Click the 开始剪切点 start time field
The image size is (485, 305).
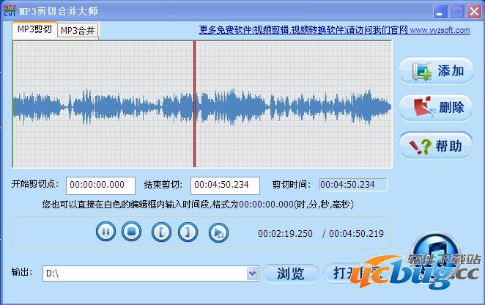point(100,185)
